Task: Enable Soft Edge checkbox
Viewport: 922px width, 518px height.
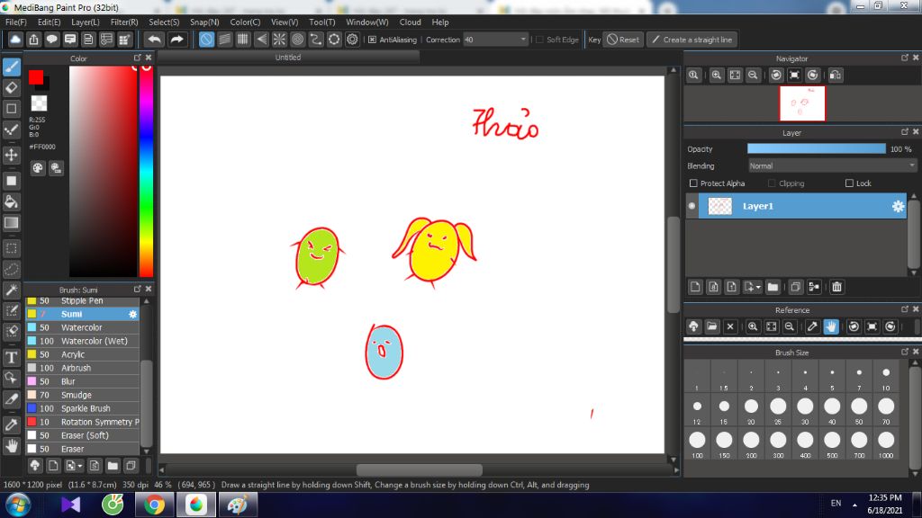Action: tap(540, 40)
